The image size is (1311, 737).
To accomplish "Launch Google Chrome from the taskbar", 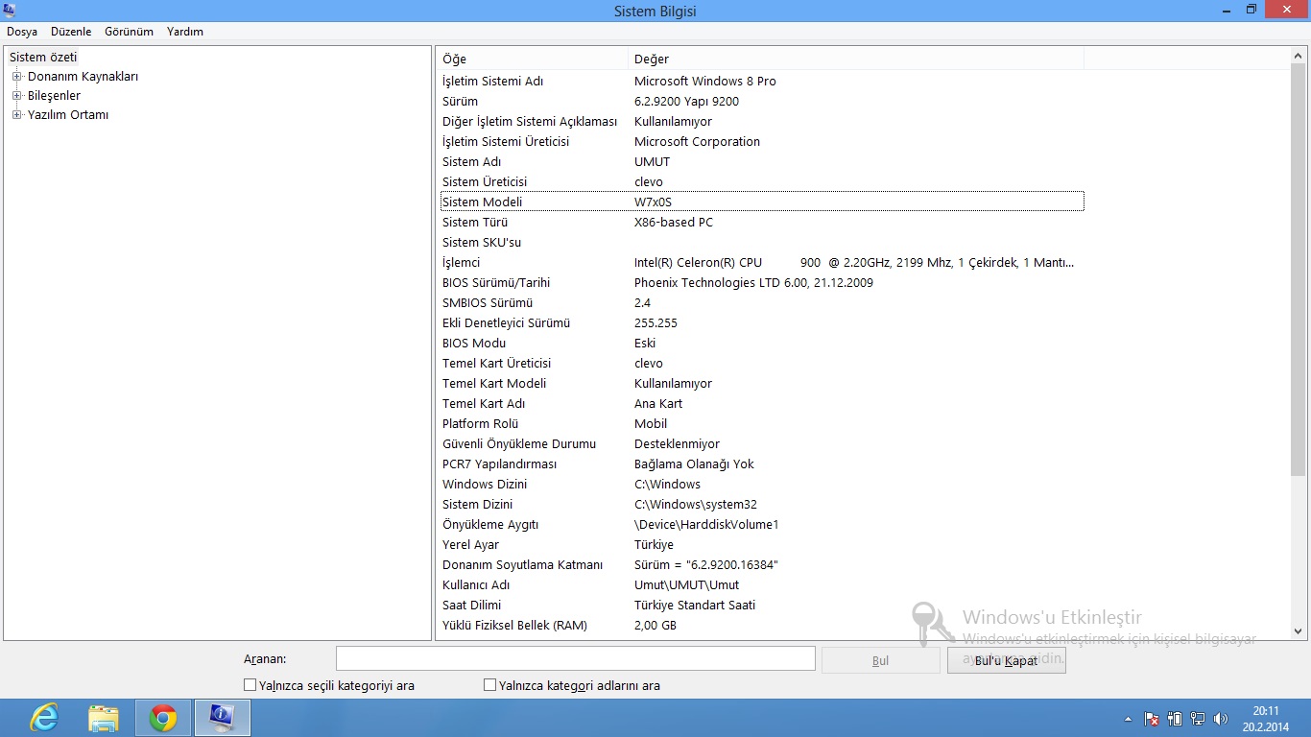I will 163,718.
